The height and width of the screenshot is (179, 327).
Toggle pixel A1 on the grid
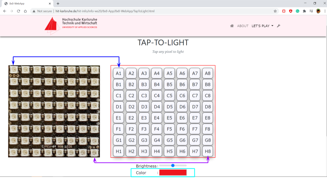click(x=119, y=73)
